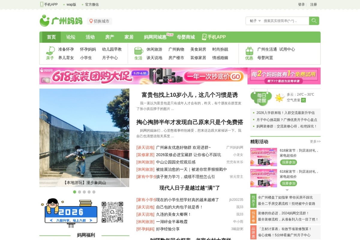Viewport: 360px width, 240px height.
Task: Select the last carousel dot
Action: click(94, 192)
